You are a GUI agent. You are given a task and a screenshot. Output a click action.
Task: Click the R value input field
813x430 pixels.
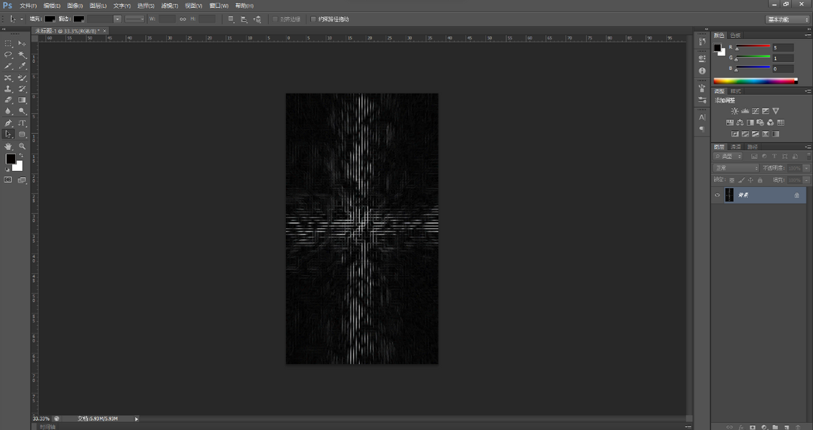[783, 47]
